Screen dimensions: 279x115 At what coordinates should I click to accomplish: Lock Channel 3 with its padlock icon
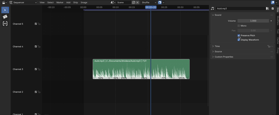coord(39,69)
